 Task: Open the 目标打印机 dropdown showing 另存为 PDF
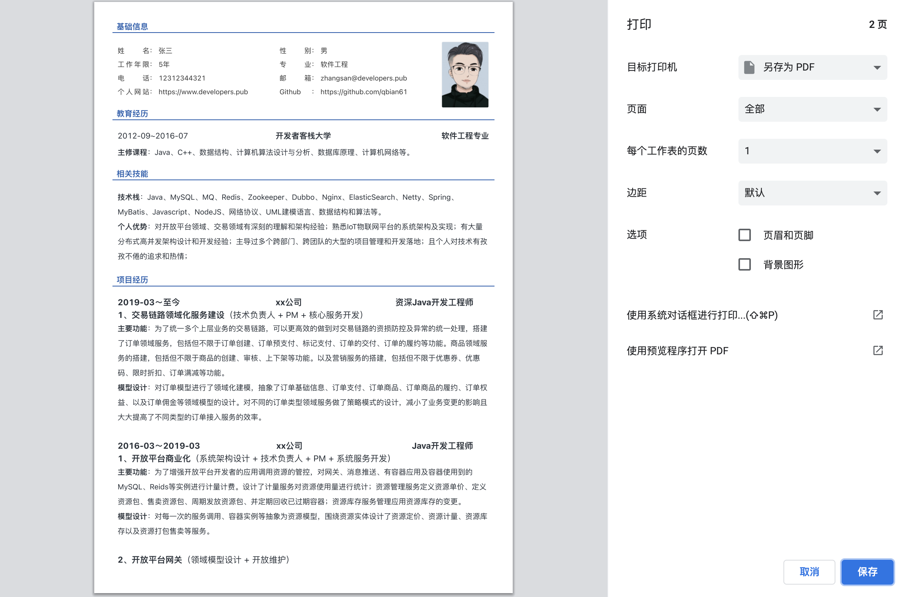813,67
